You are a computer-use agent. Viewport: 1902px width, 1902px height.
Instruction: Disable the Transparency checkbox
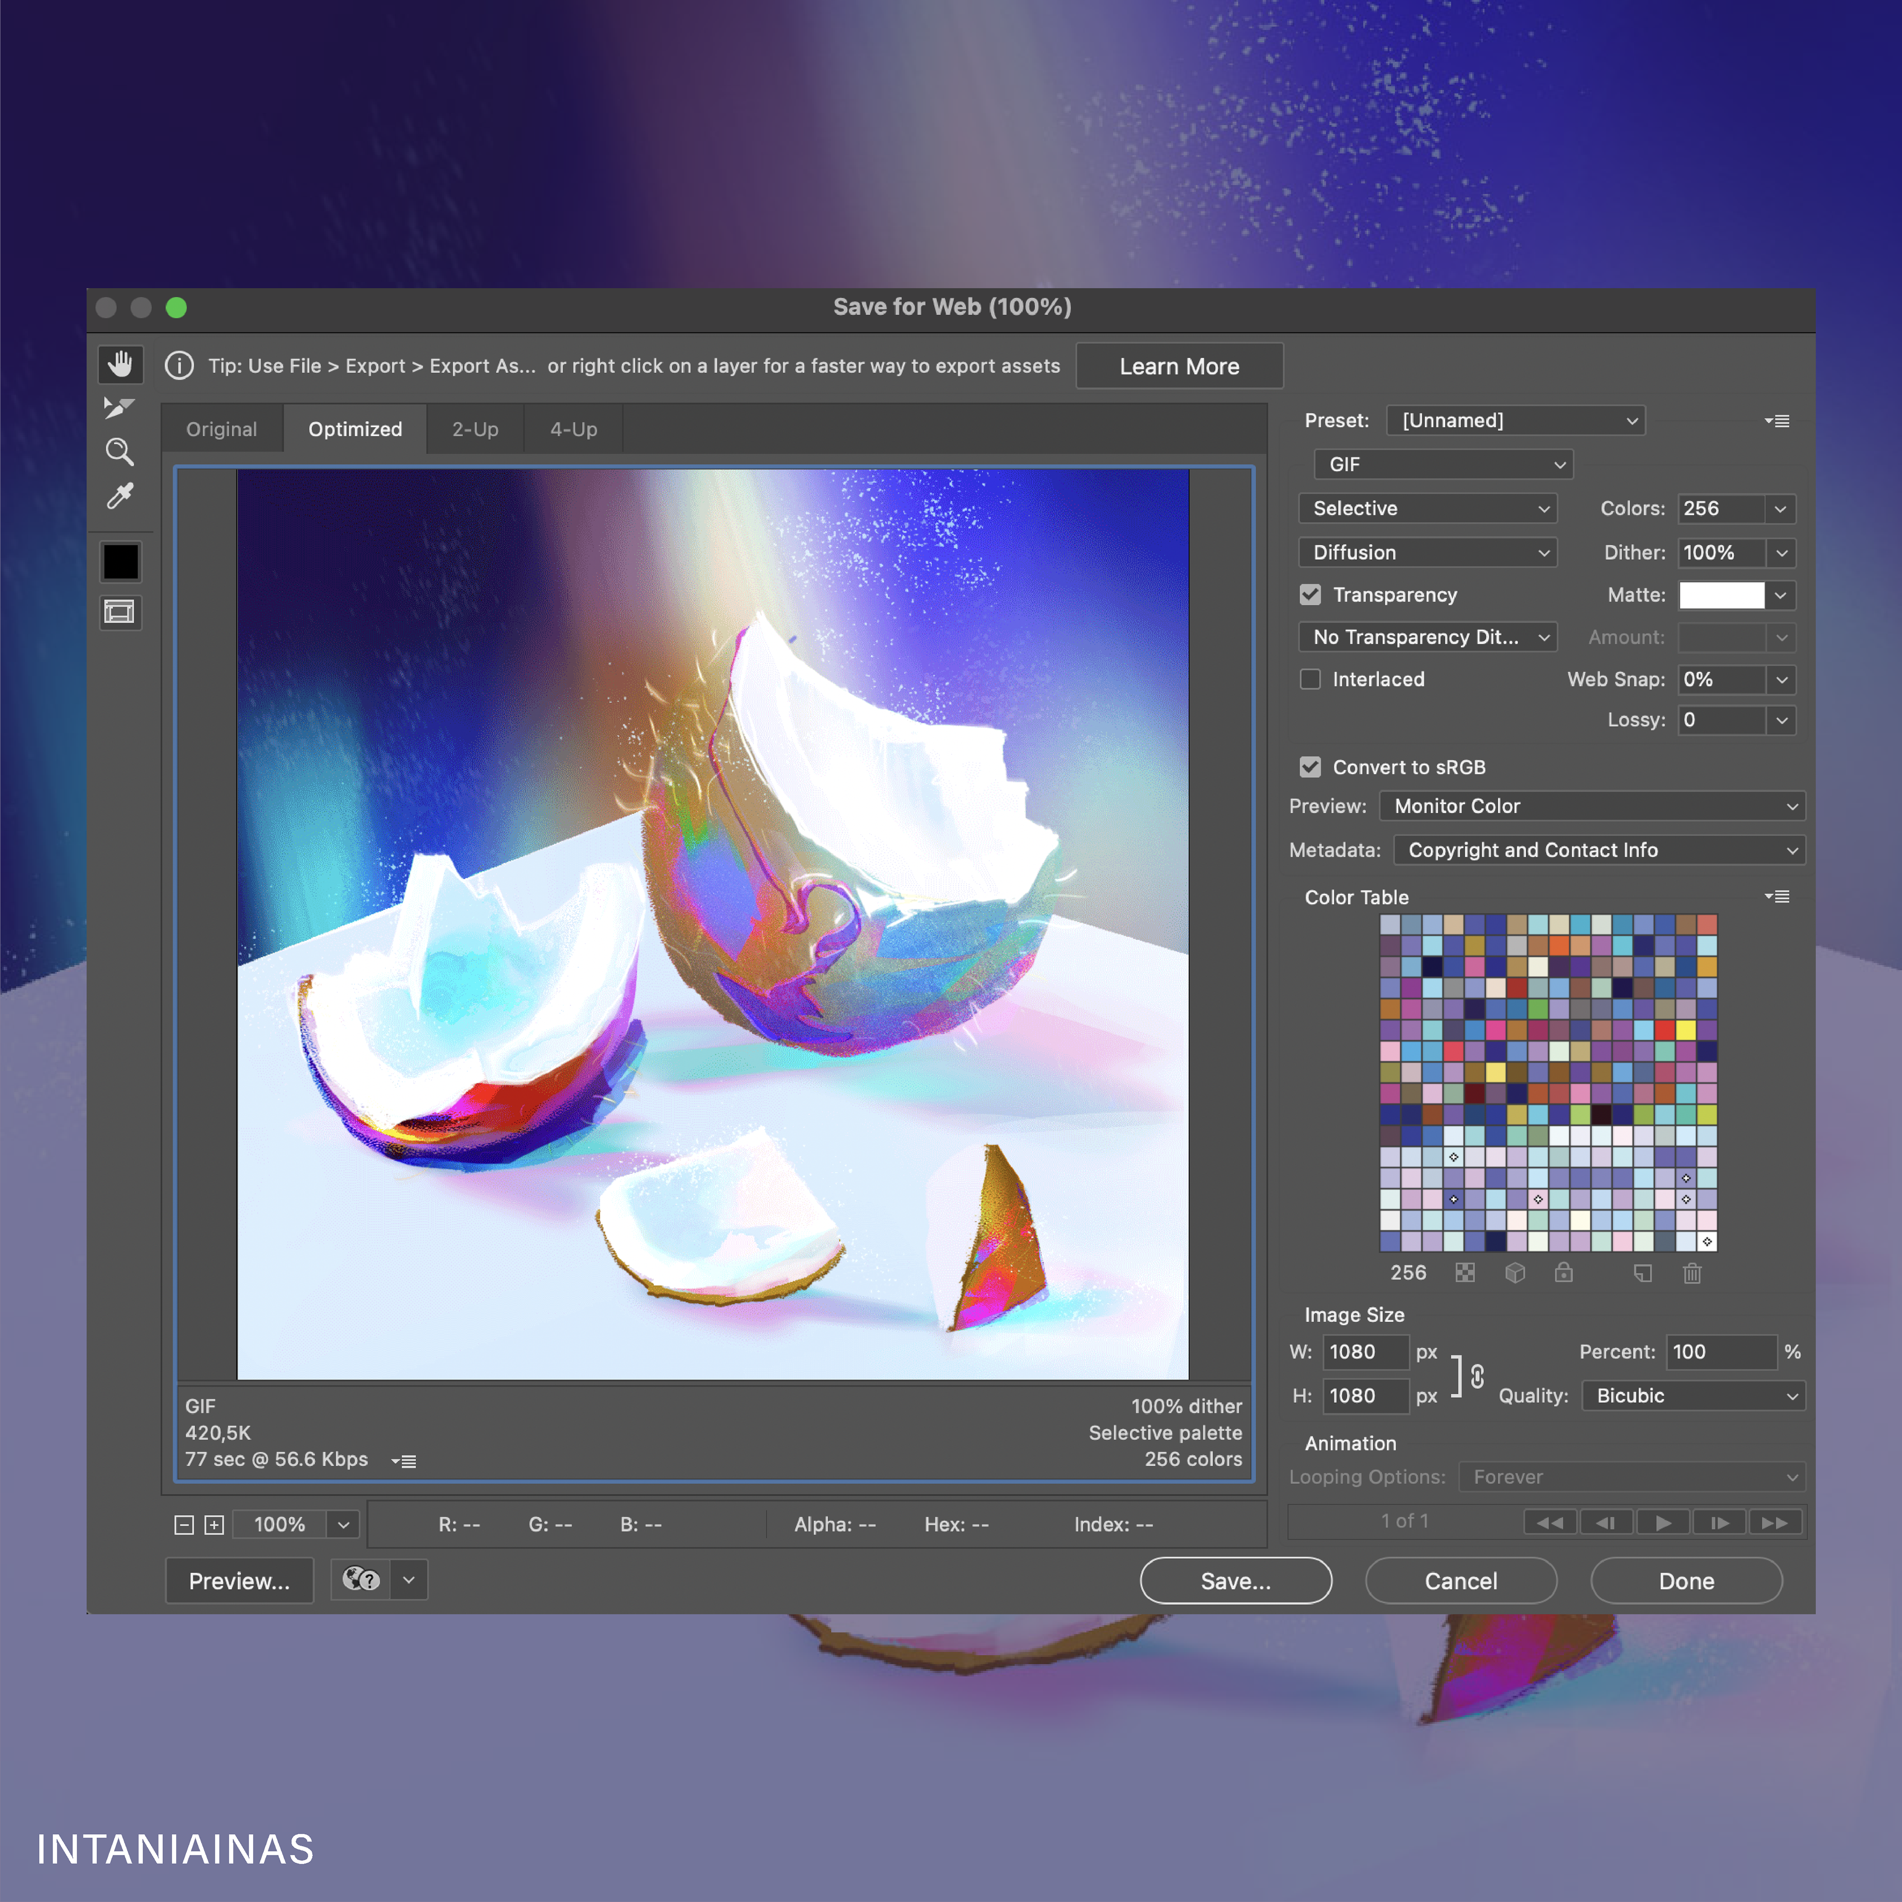click(1310, 594)
